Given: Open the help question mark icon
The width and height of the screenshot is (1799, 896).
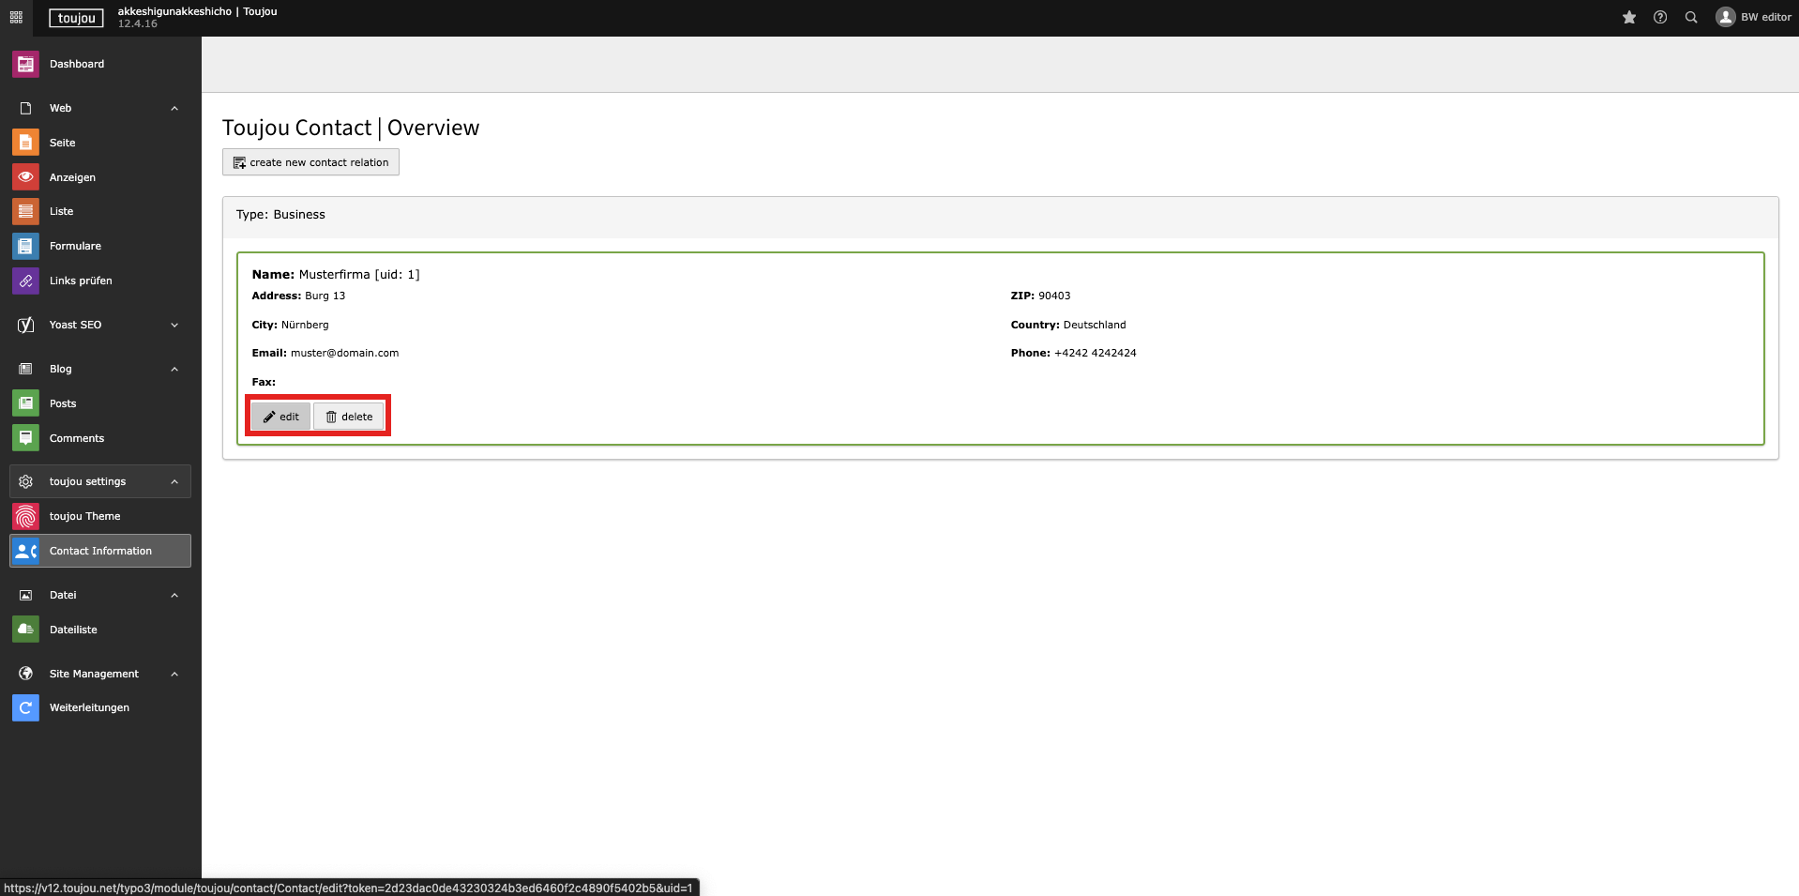Looking at the screenshot, I should pyautogui.click(x=1660, y=18).
